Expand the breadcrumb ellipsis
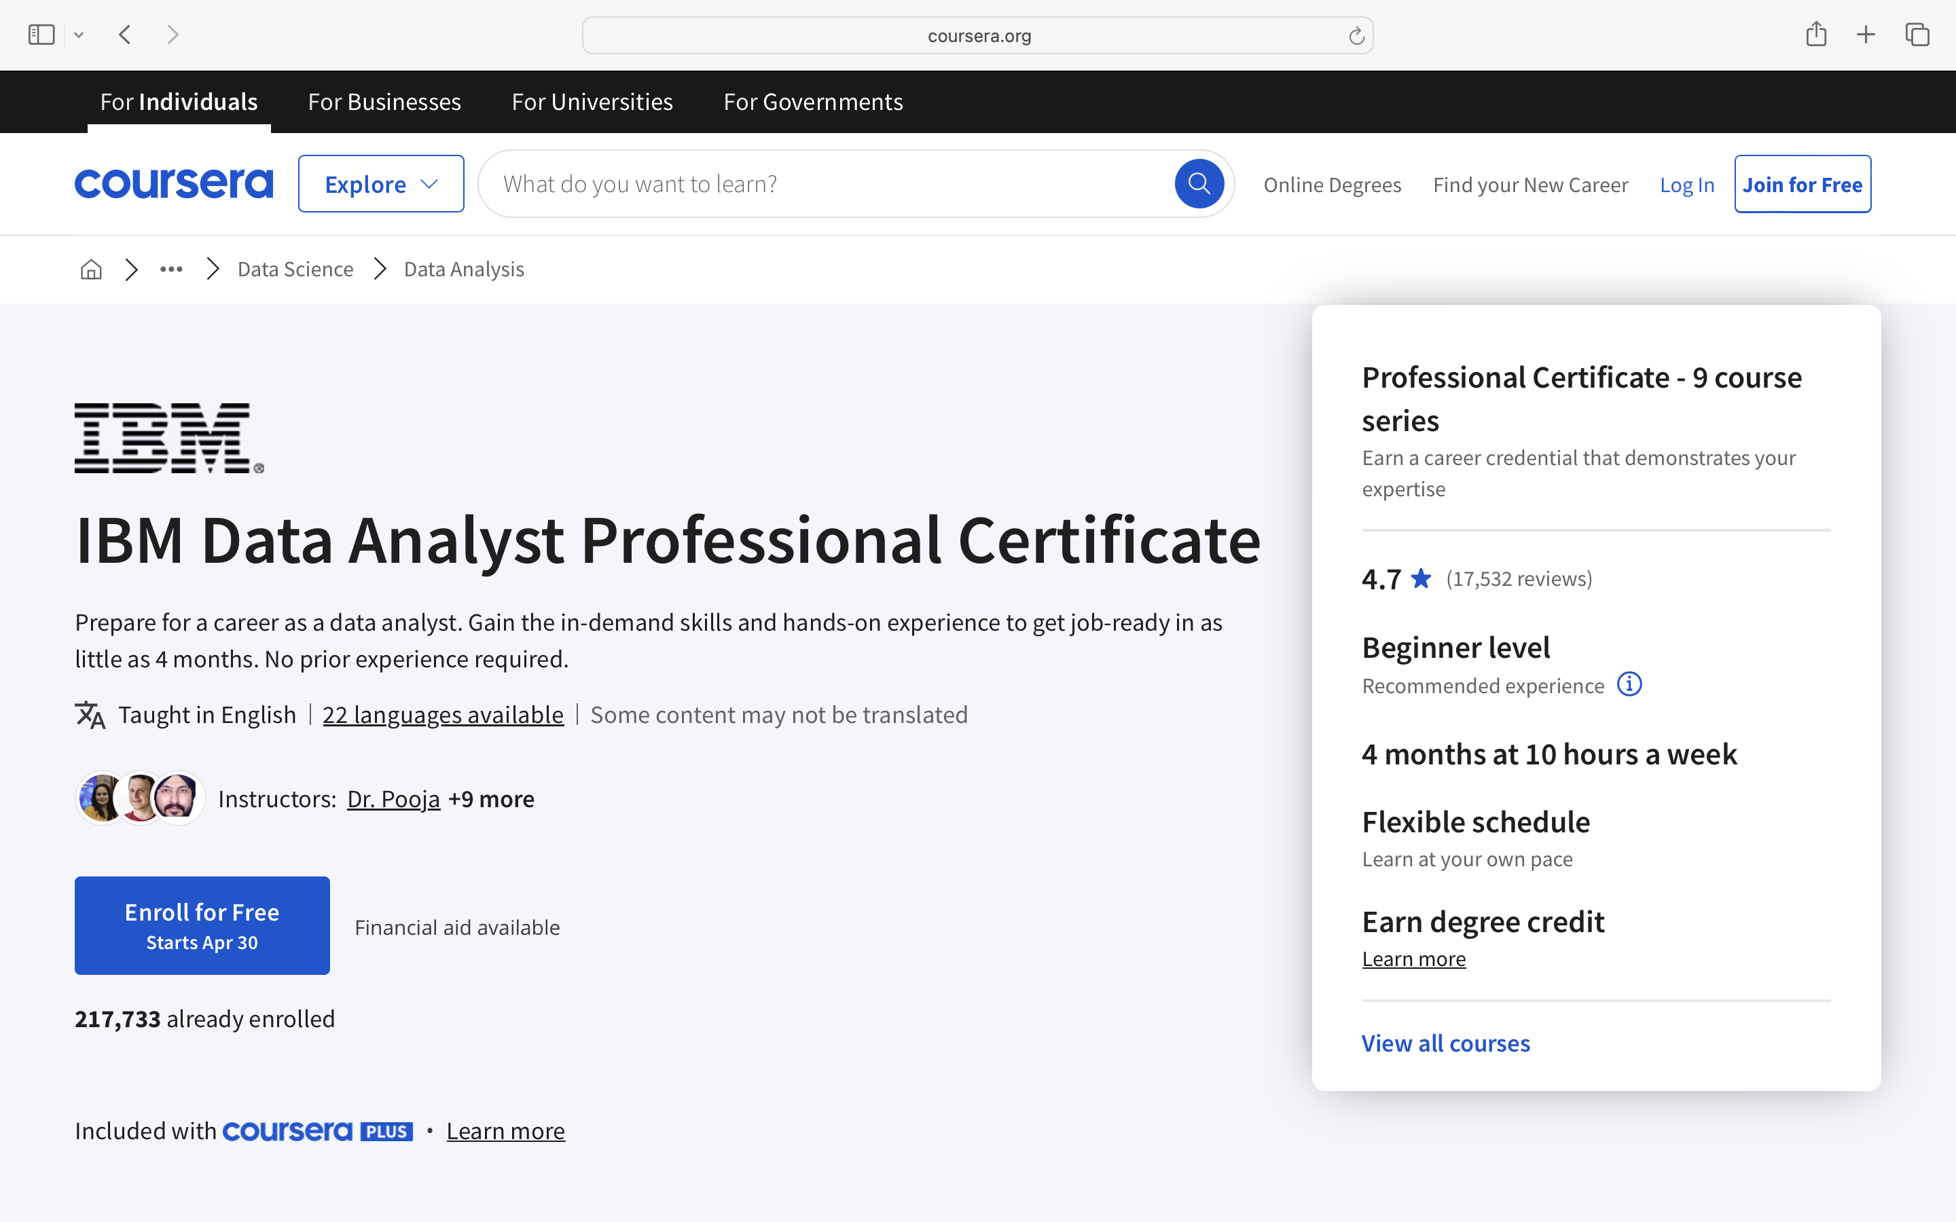The image size is (1956, 1222). (171, 269)
